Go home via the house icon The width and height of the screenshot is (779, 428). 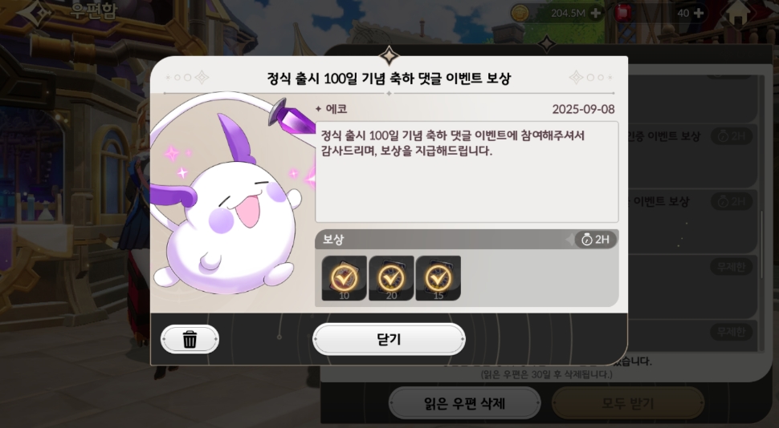pyautogui.click(x=738, y=14)
